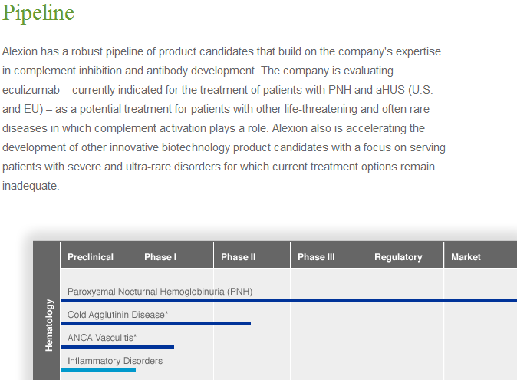The width and height of the screenshot is (517, 380).
Task: Click the ANCA Vasculitis progress bar
Action: pyautogui.click(x=117, y=347)
